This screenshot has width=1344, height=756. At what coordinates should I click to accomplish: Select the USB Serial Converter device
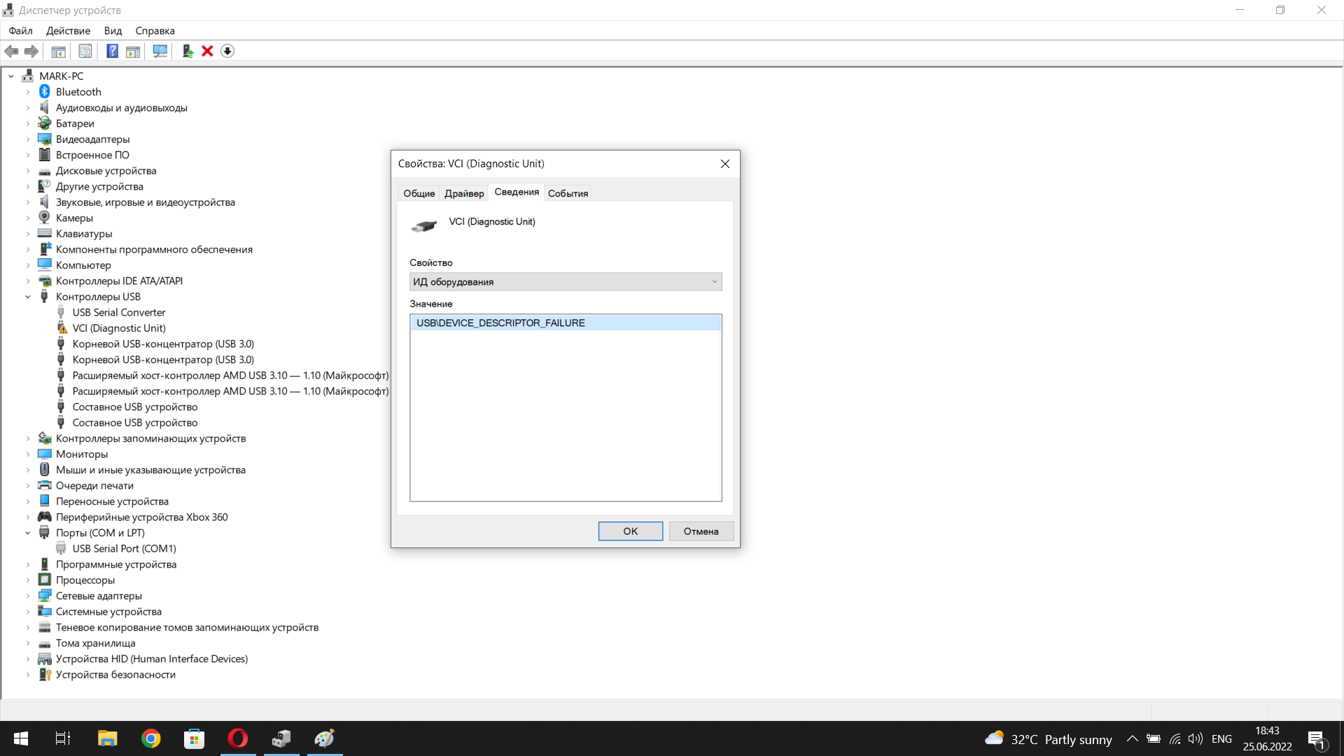[119, 312]
